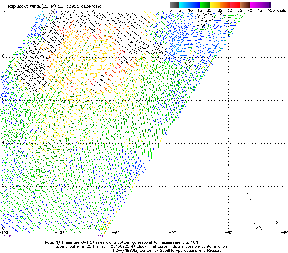The image size is (288, 253).
Task: Click the NOAA/NESDIS credit line
Action: click(168, 251)
